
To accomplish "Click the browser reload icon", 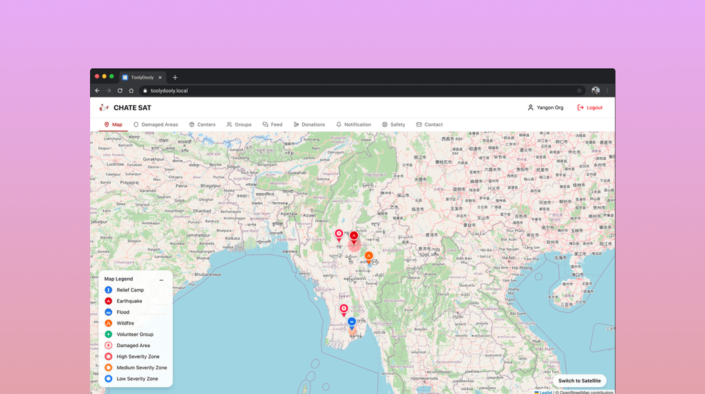I will pos(120,90).
